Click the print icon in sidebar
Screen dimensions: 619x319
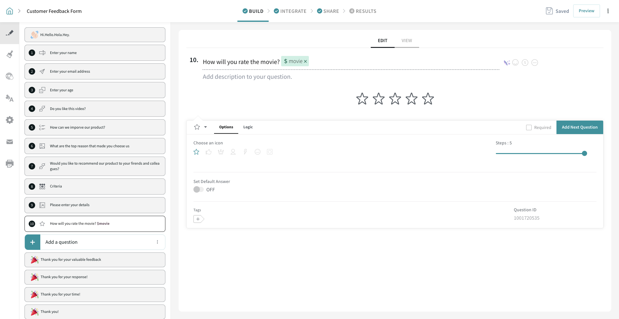[x=10, y=164]
